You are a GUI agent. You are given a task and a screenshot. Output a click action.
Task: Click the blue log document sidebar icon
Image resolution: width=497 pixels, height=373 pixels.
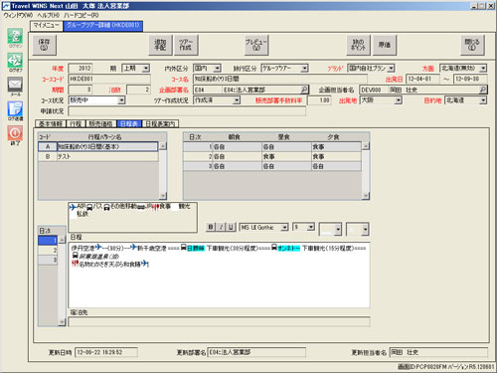(x=15, y=108)
